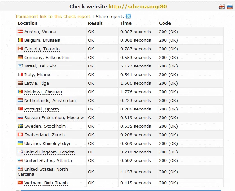
Task: Click the United Kingdom flag in London row
Action: point(20,152)
